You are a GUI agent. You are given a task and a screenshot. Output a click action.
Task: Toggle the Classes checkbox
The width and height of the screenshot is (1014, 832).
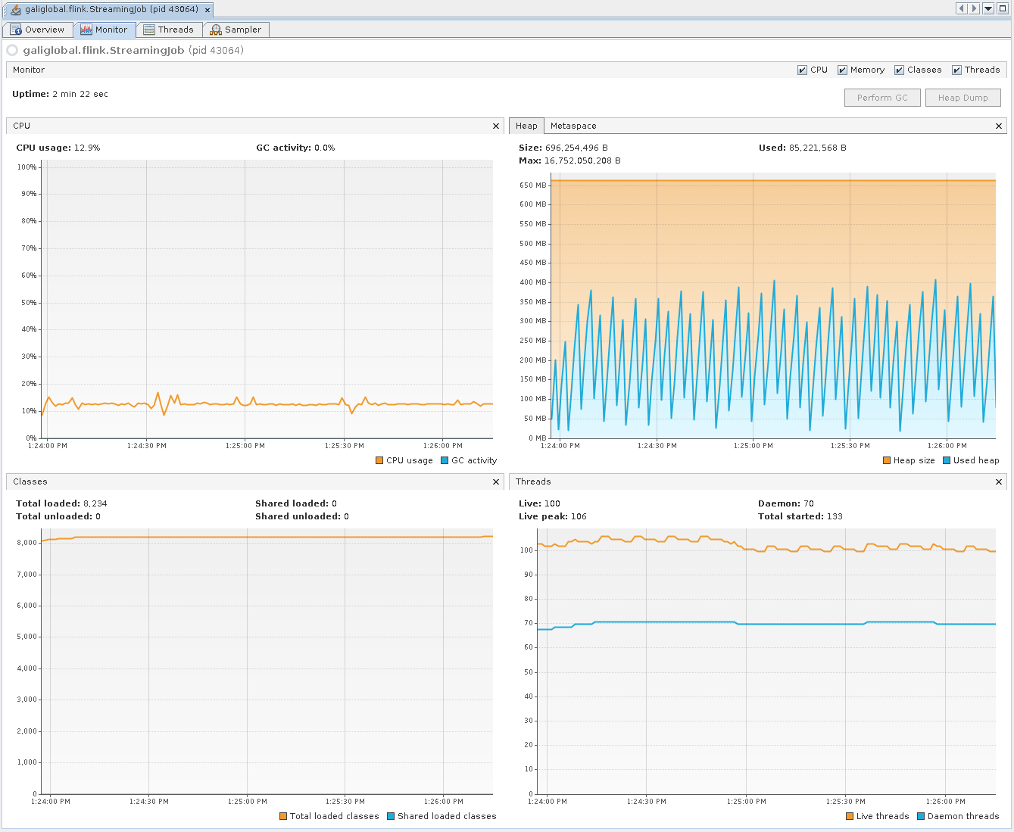point(899,70)
